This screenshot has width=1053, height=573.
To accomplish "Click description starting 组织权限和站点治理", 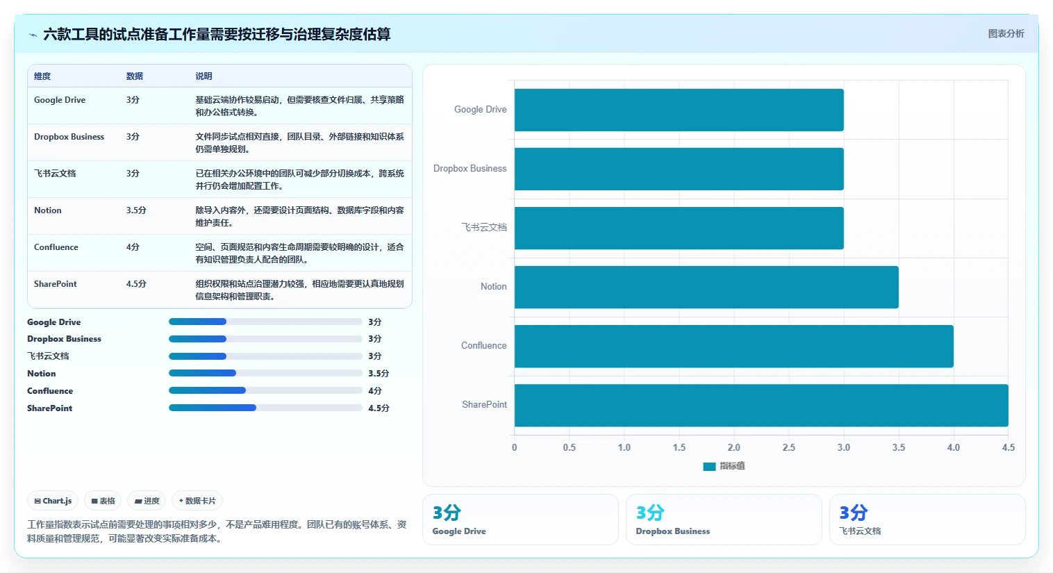I will 299,290.
